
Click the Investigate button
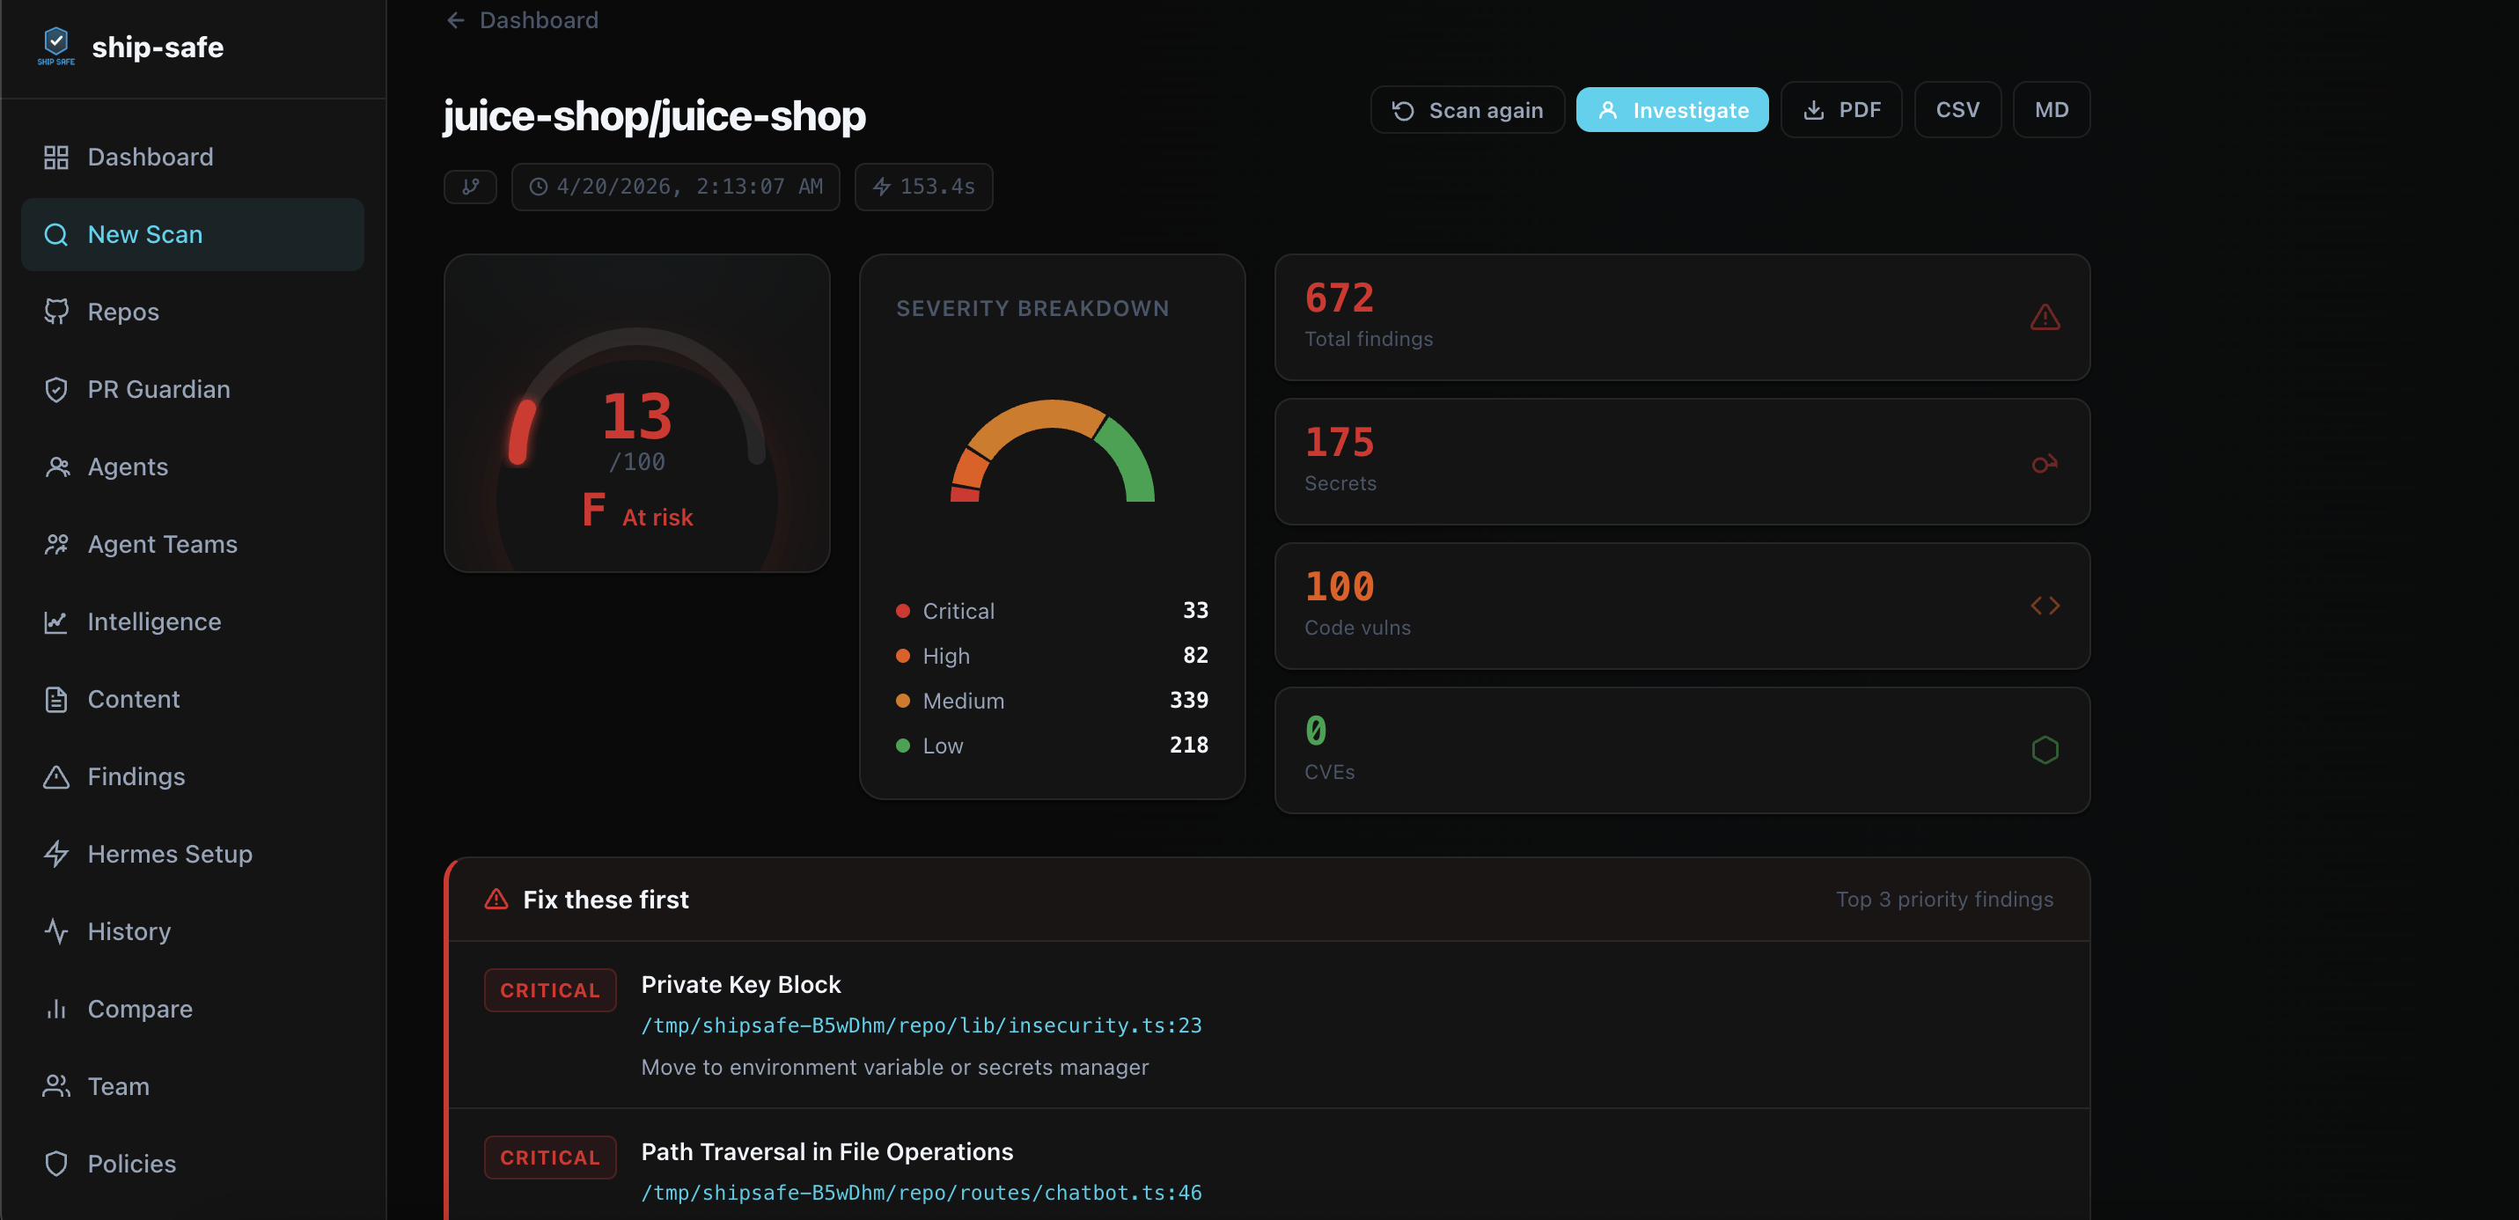tap(1672, 109)
